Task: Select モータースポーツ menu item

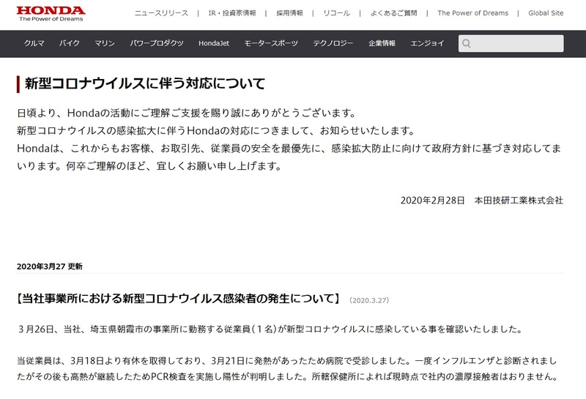Action: coord(271,43)
